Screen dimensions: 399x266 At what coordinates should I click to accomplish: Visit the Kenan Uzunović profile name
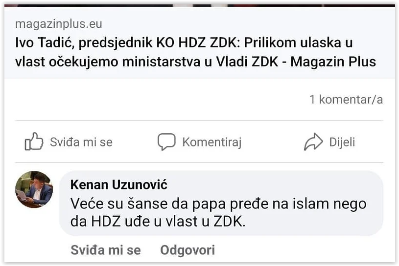119,185
